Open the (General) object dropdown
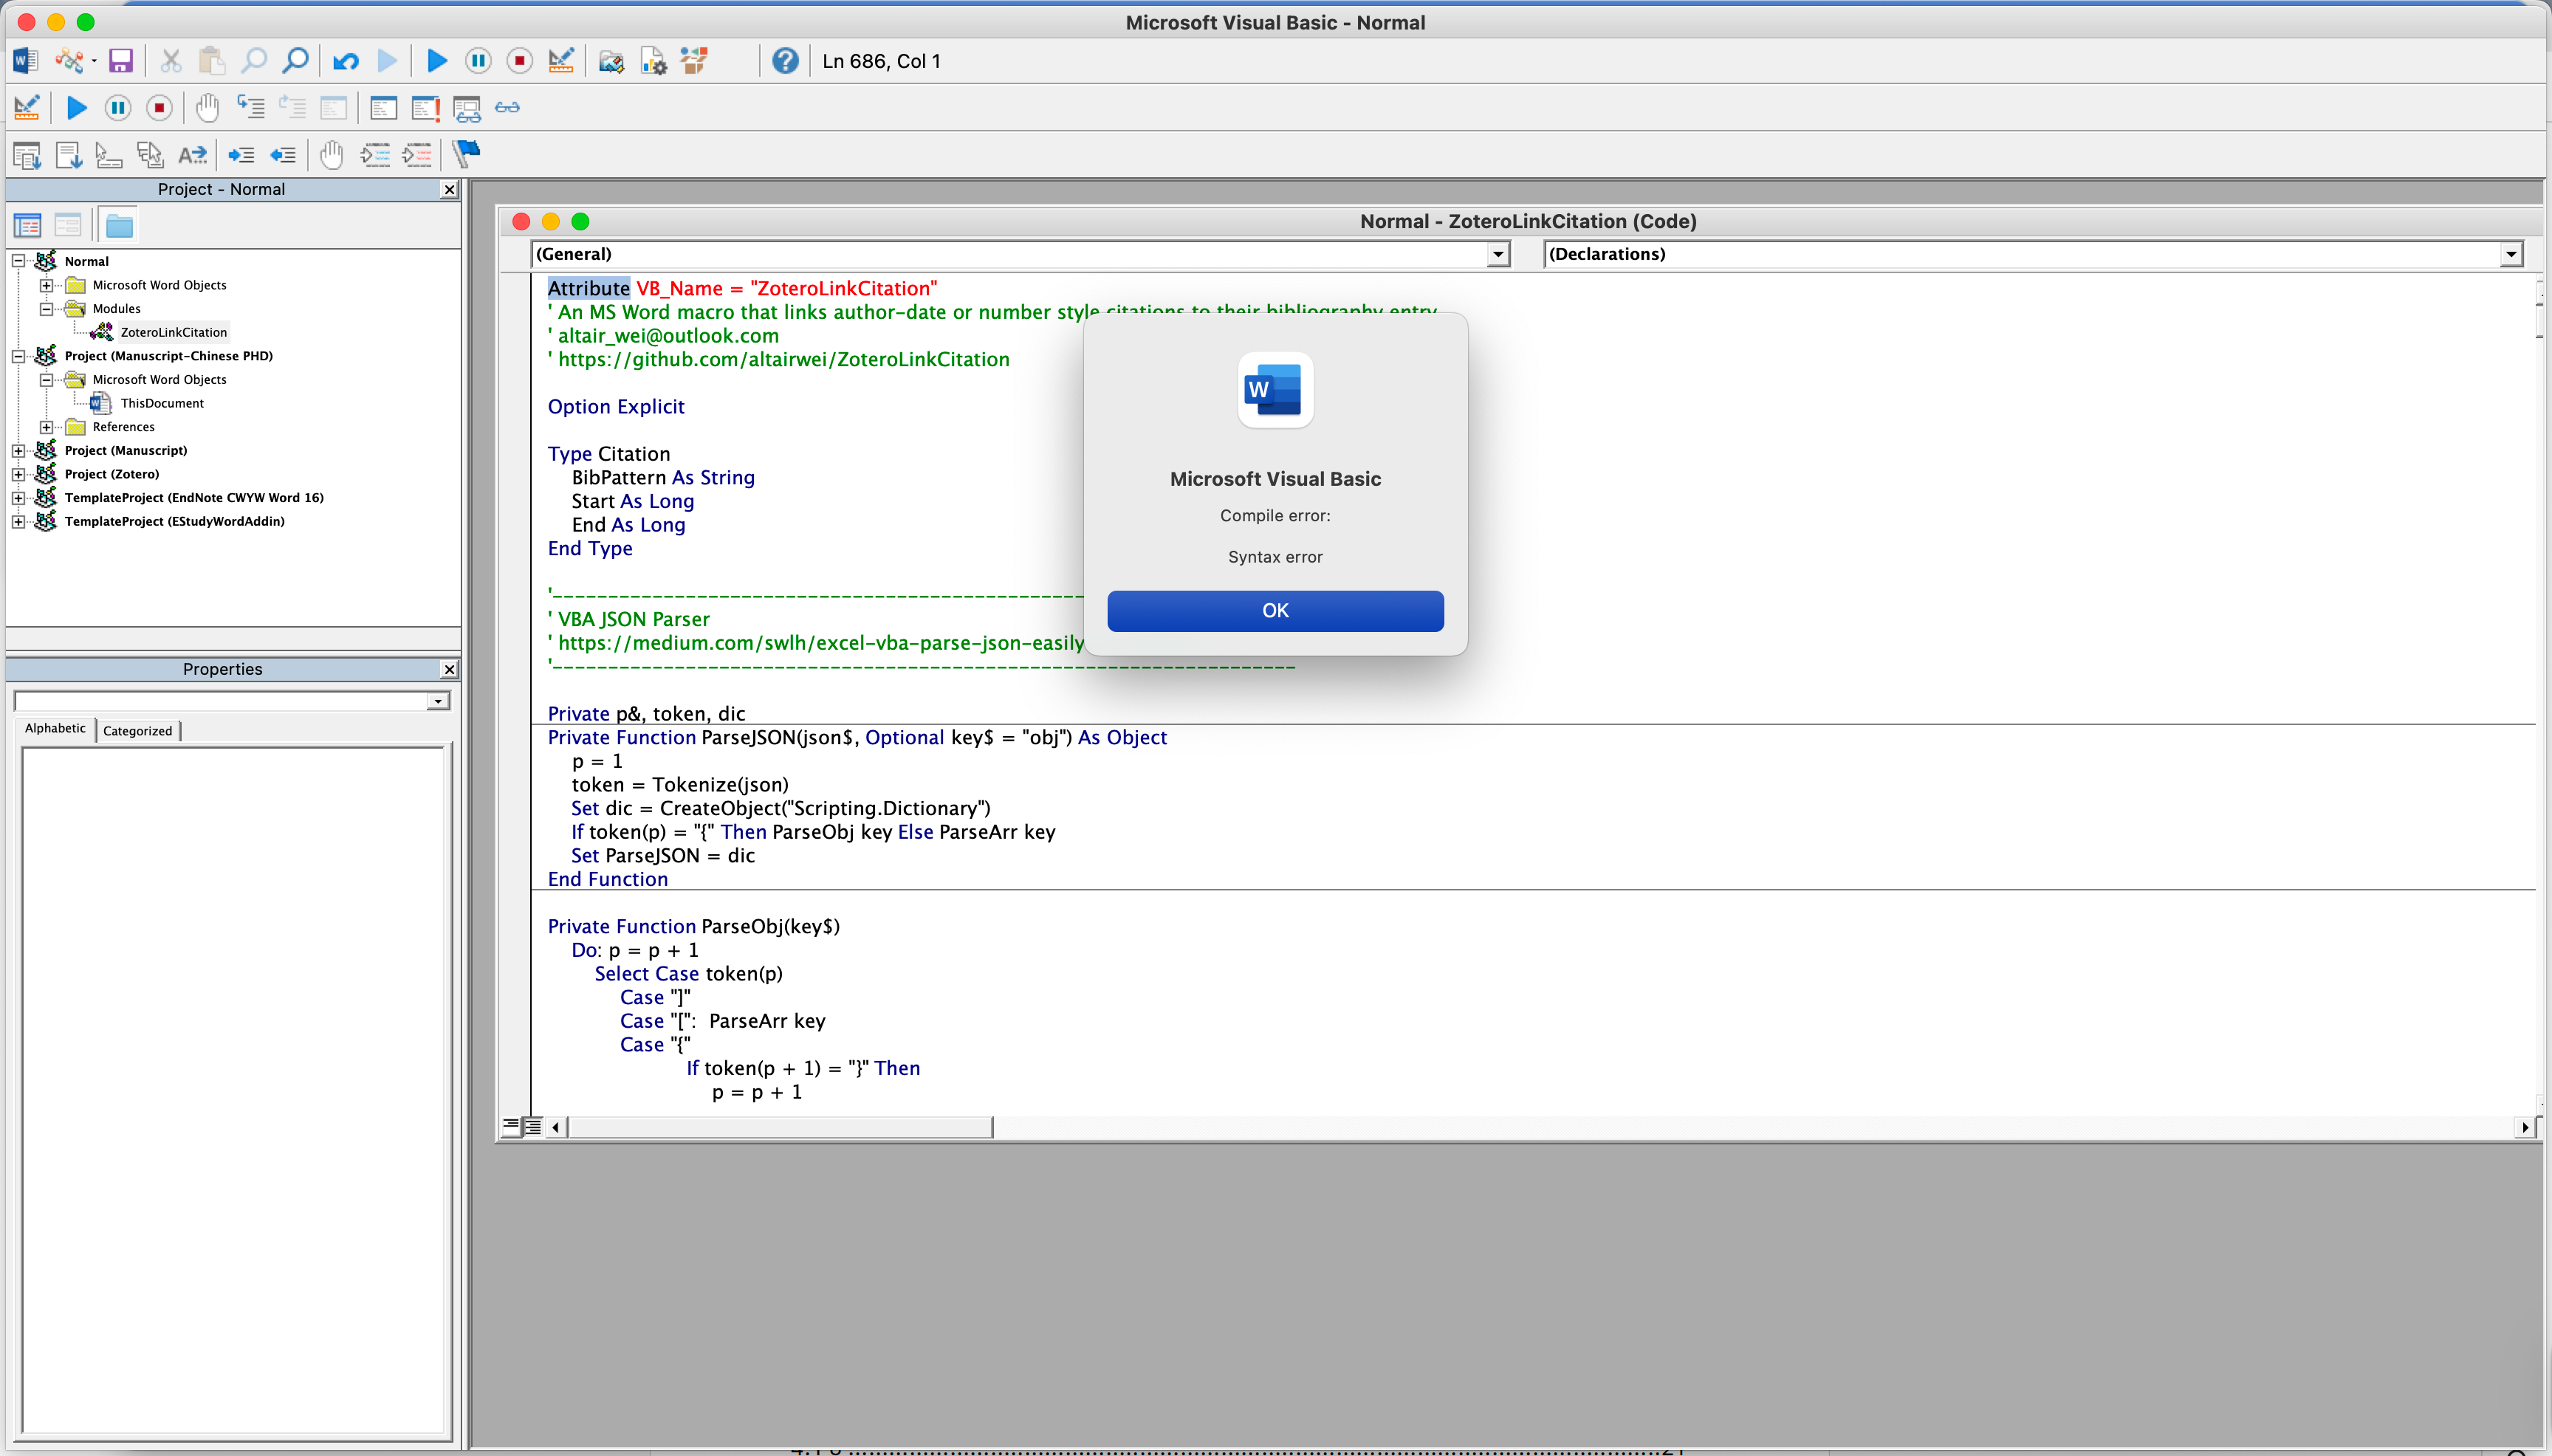The height and width of the screenshot is (1456, 2552). (x=1497, y=254)
